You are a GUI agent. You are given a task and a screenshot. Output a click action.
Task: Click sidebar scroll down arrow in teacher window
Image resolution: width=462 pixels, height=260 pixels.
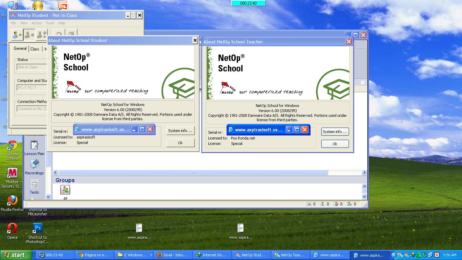[x=48, y=197]
